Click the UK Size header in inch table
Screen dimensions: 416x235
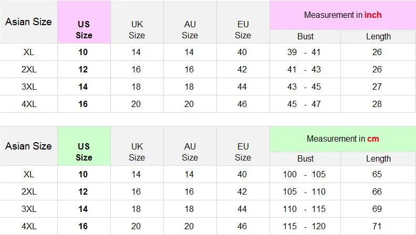click(137, 29)
